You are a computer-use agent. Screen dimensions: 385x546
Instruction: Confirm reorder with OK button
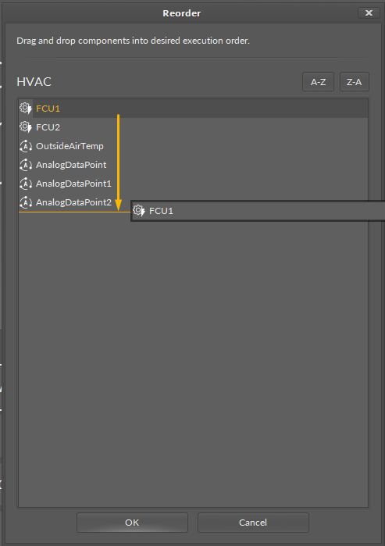132,523
